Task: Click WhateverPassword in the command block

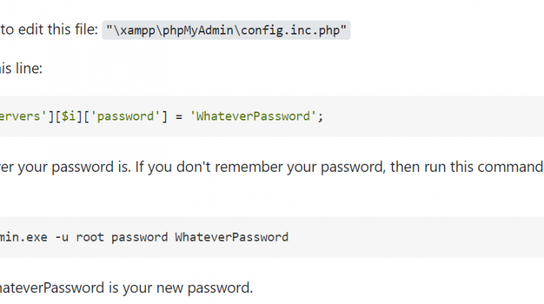Action: (232, 237)
